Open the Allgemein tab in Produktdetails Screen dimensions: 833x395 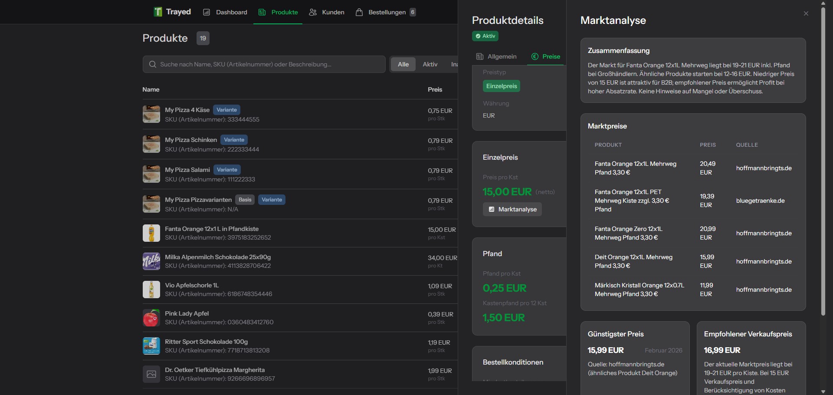(x=496, y=56)
